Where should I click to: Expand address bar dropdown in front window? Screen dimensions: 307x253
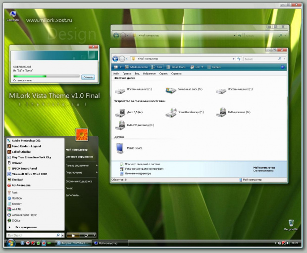coord(234,59)
